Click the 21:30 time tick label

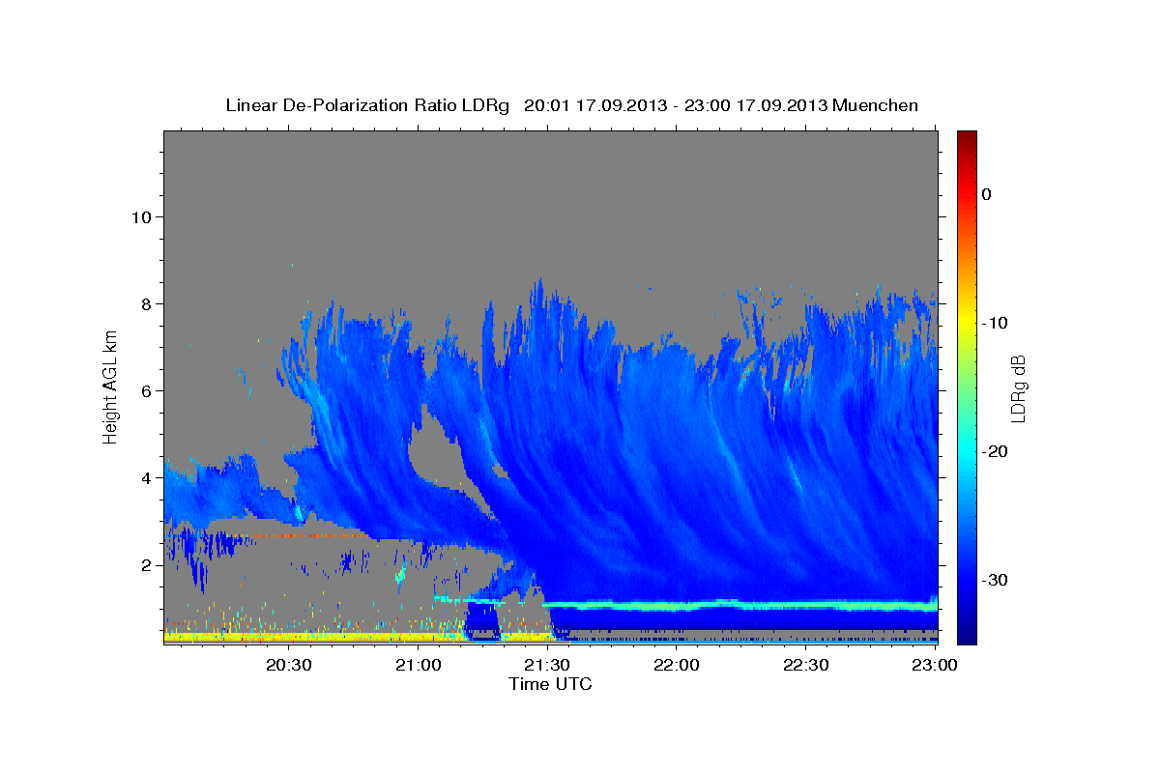(547, 665)
